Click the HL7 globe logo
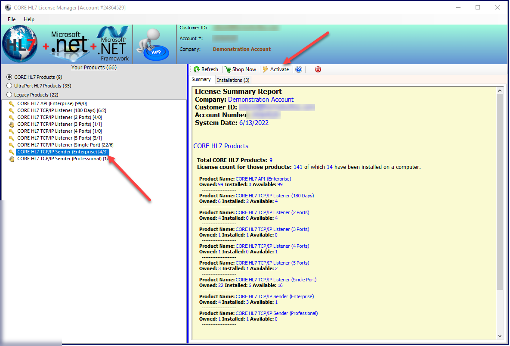Screen dimensions: 510x346 point(19,44)
